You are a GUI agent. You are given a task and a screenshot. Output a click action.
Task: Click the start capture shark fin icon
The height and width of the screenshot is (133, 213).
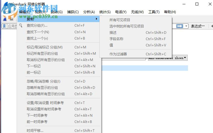5,19
